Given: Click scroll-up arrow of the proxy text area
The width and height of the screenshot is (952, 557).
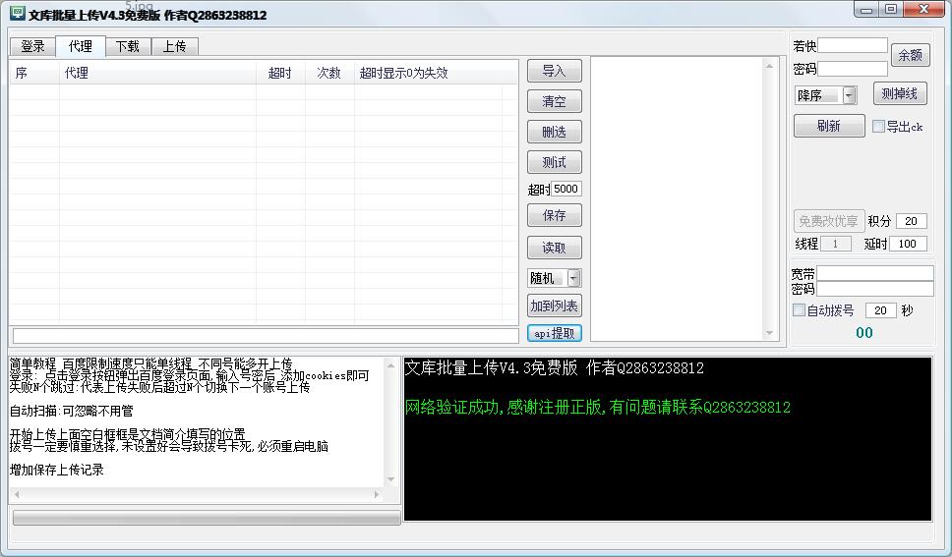Looking at the screenshot, I should tap(769, 66).
